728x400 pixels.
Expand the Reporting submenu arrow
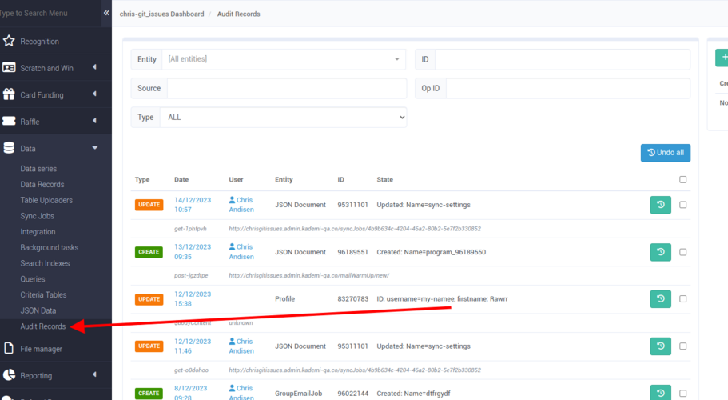click(95, 374)
